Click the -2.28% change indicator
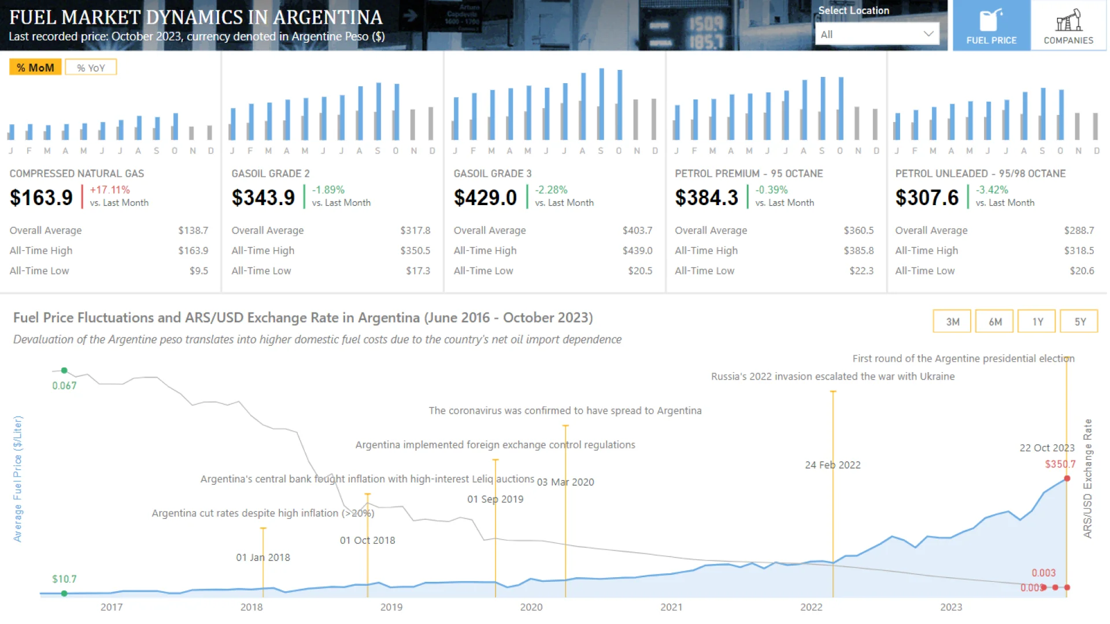 point(551,190)
